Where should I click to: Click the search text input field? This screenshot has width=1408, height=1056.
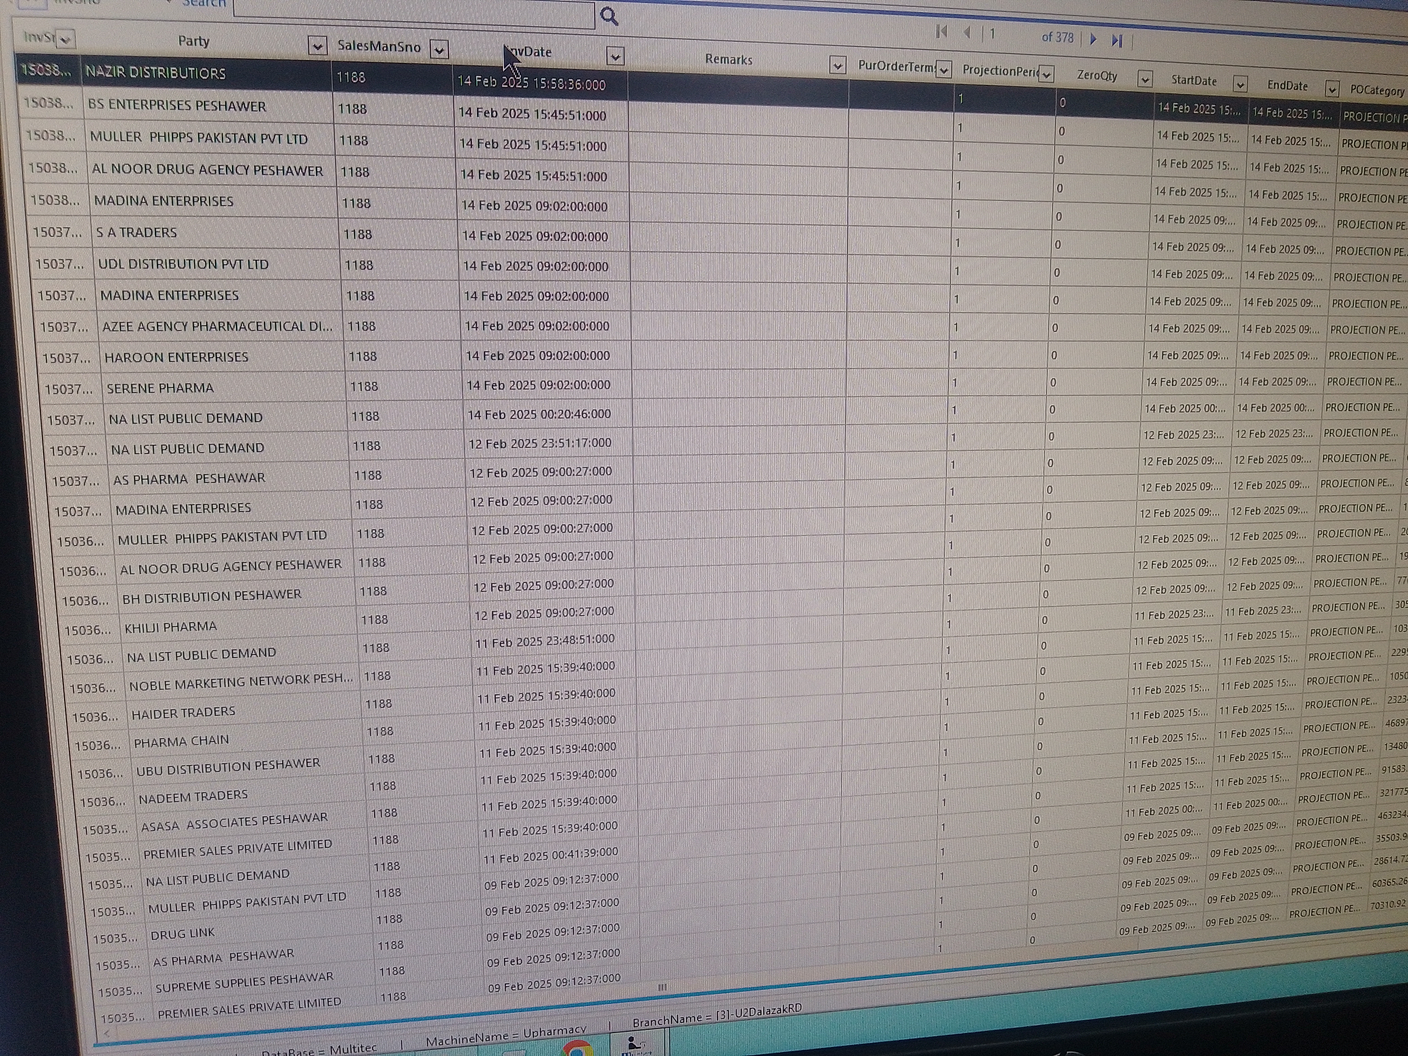point(414,14)
